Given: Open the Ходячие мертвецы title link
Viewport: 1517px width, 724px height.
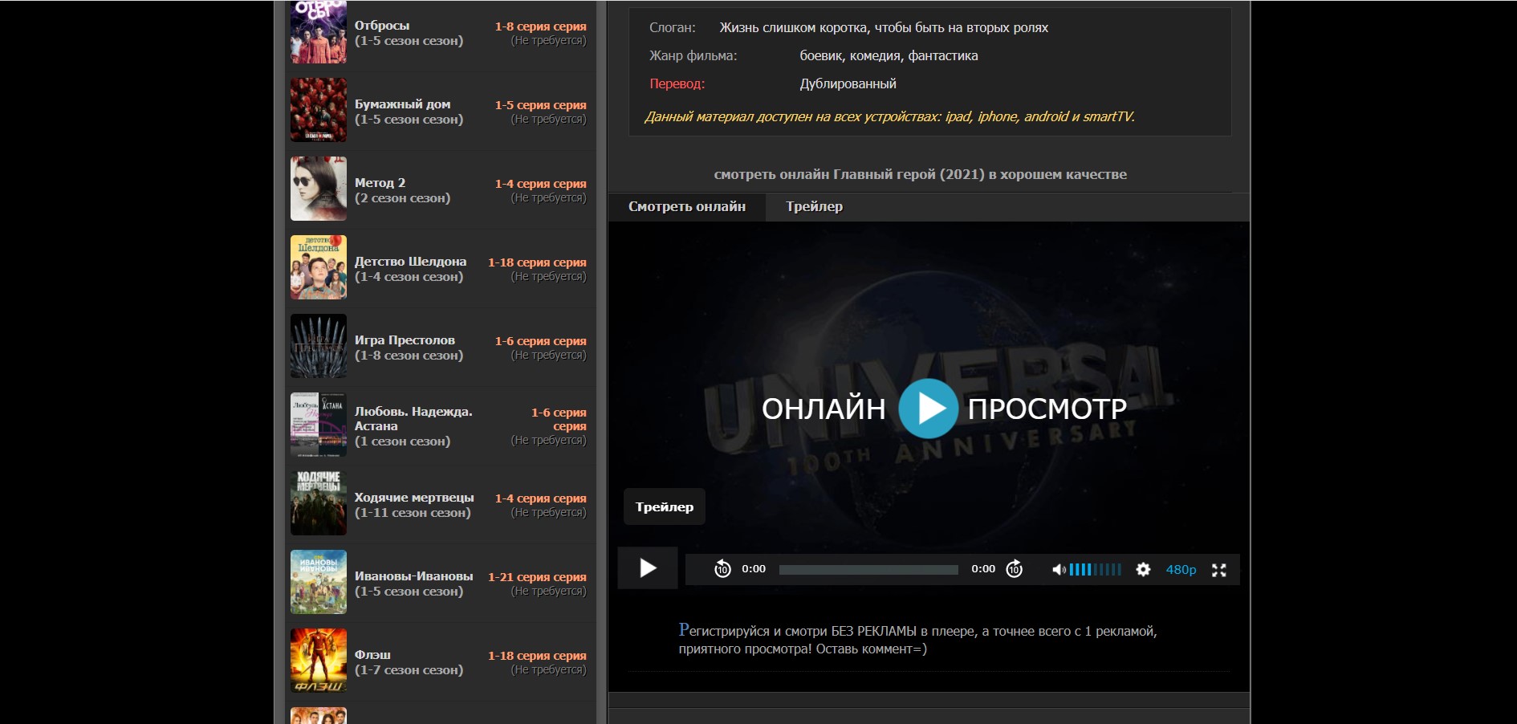Looking at the screenshot, I should (415, 498).
